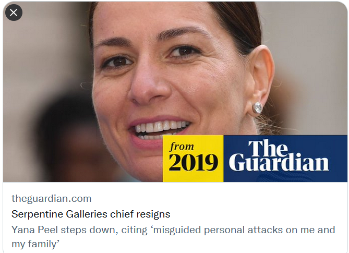
Task: Click the word 'resigns' in the headline
Action: tap(153, 214)
